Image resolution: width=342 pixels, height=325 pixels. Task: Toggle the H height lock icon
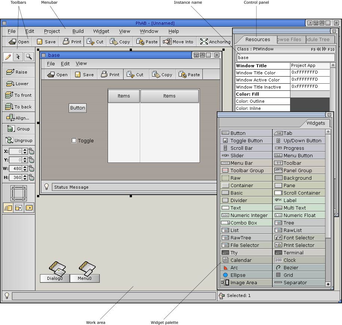(32, 177)
